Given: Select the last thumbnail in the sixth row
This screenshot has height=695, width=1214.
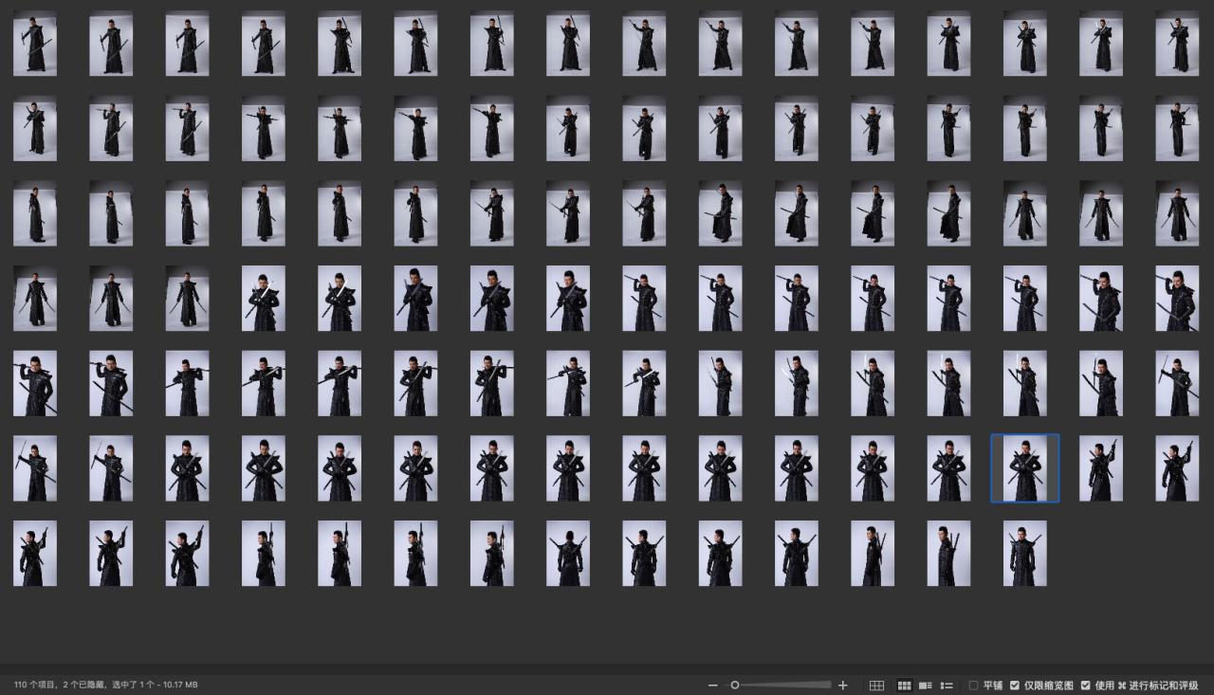Looking at the screenshot, I should click(1177, 468).
